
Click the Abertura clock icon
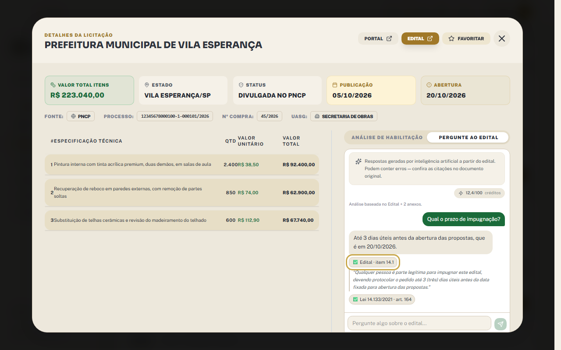coord(429,85)
